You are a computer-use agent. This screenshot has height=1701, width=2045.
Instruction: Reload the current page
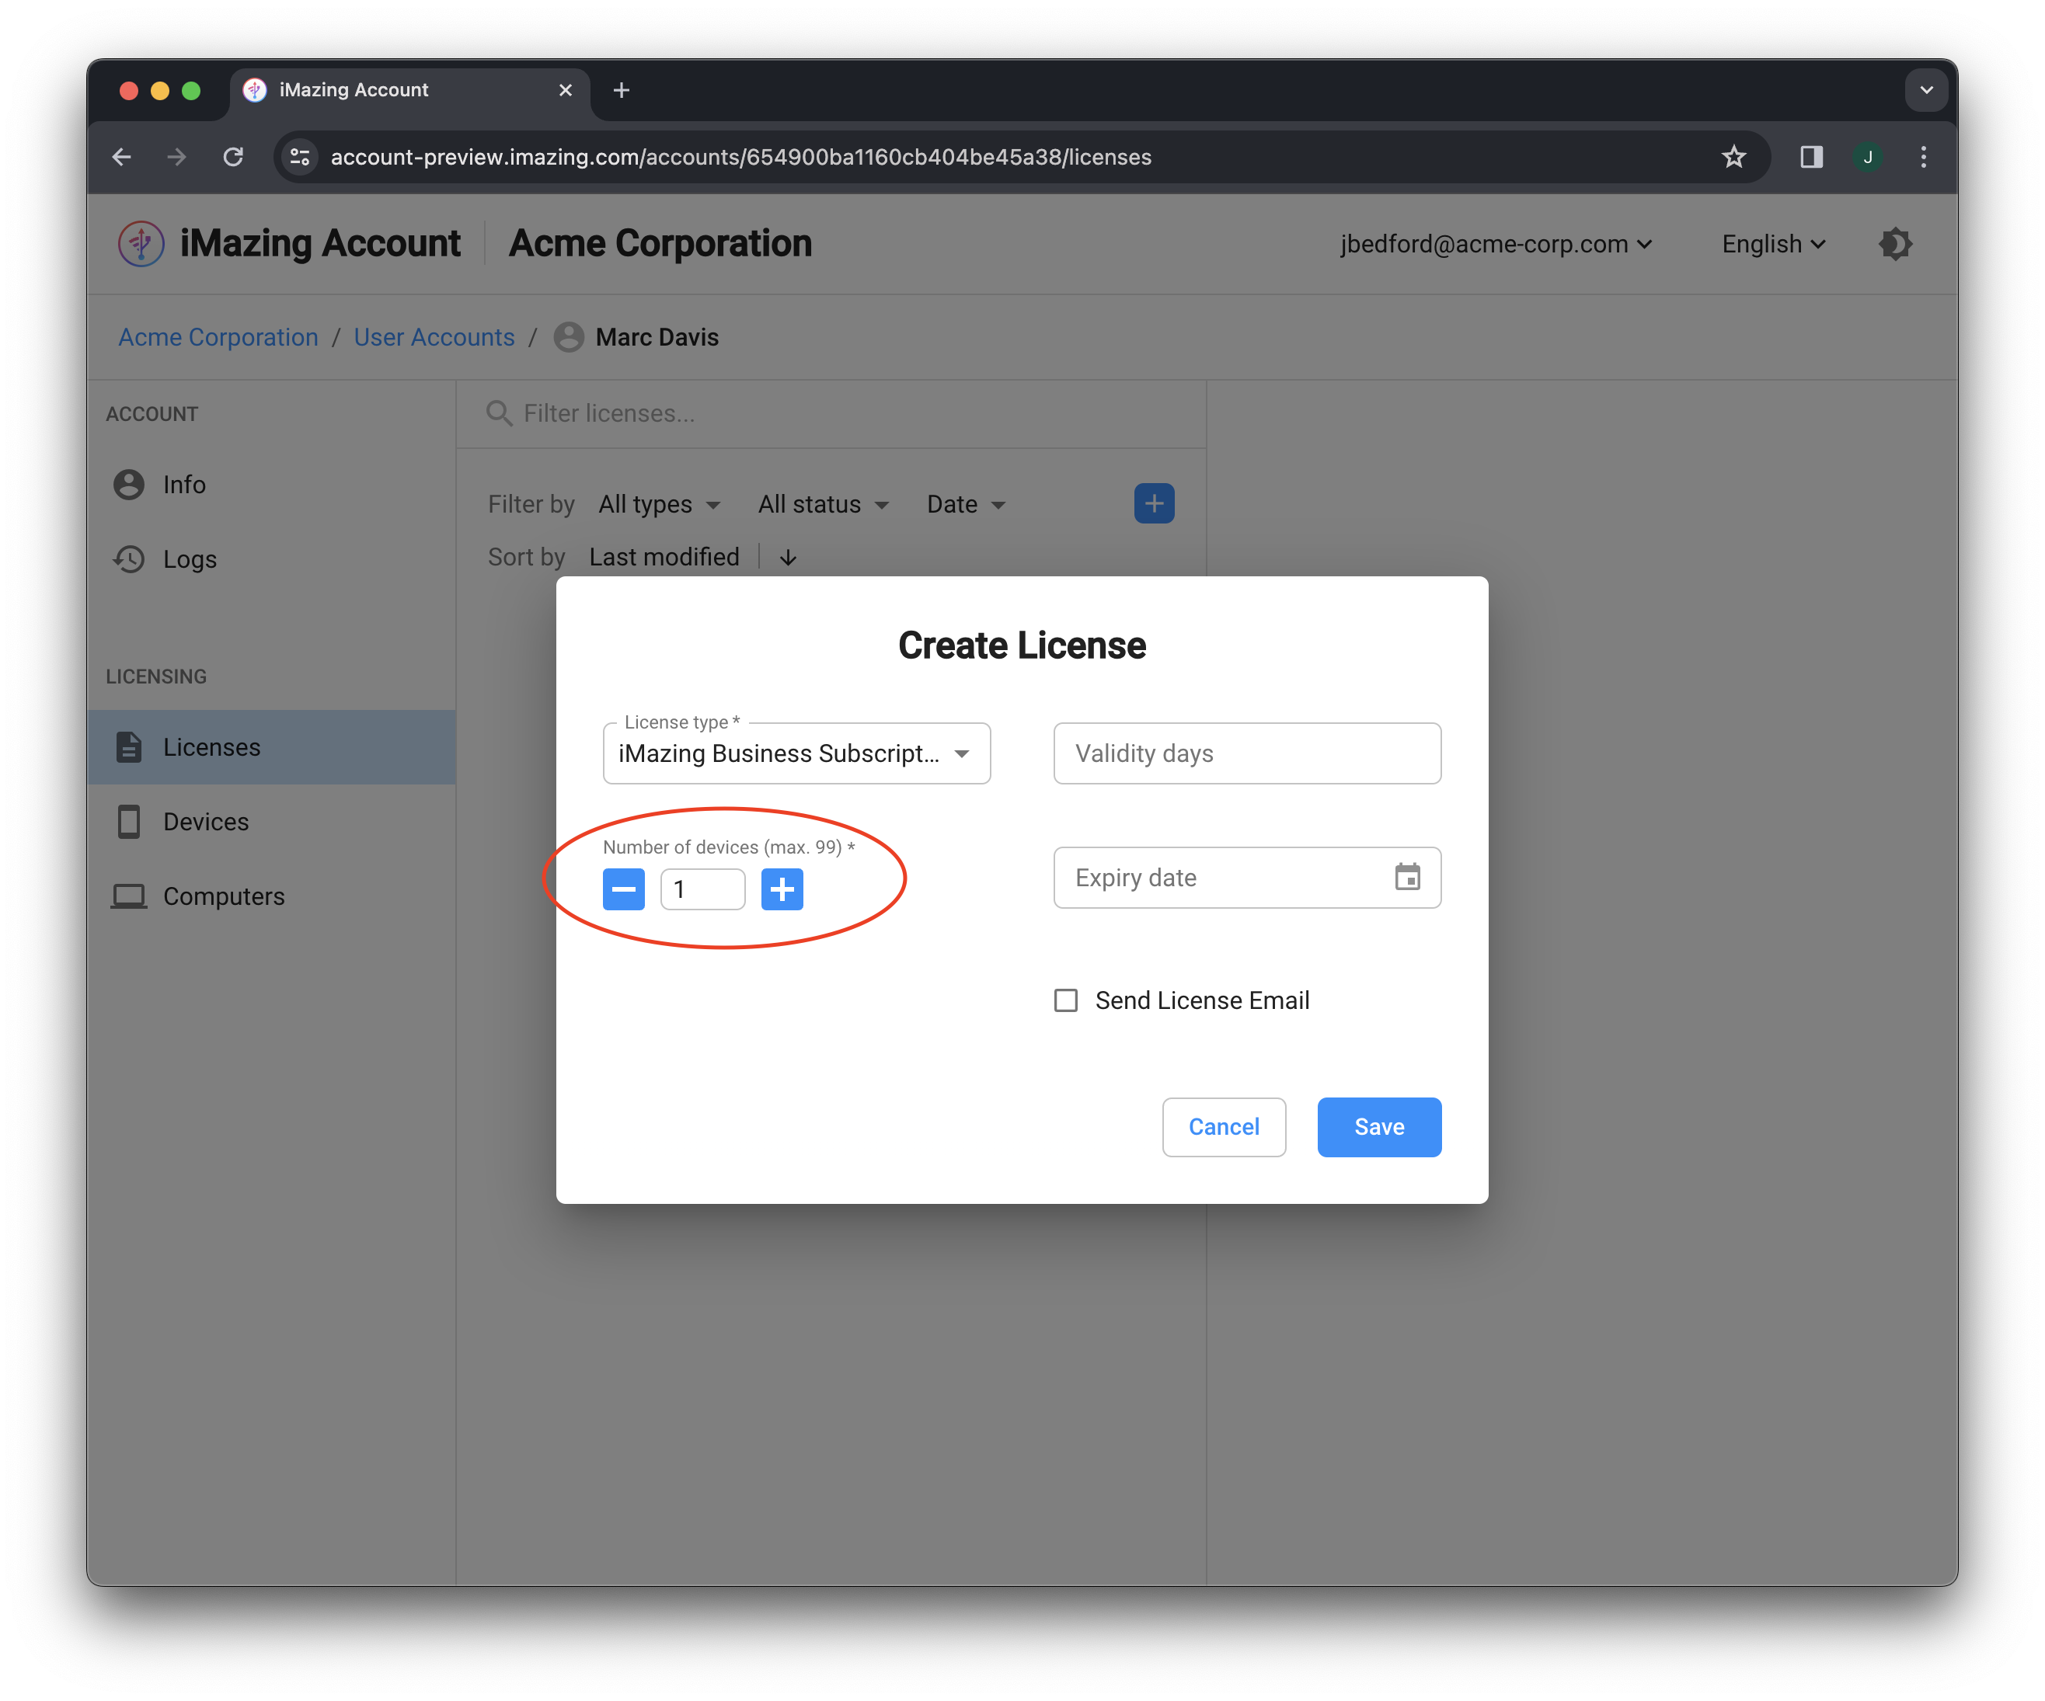coord(233,157)
